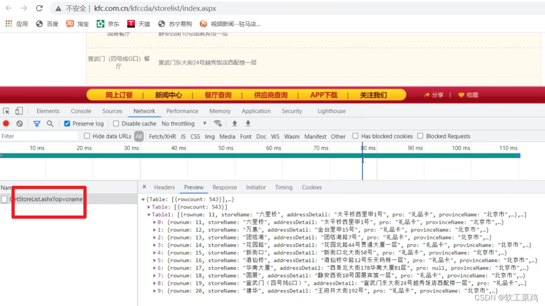Enable Disable cache checkbox
Image resolution: width=545 pixels, height=306 pixels.
[x=116, y=124]
